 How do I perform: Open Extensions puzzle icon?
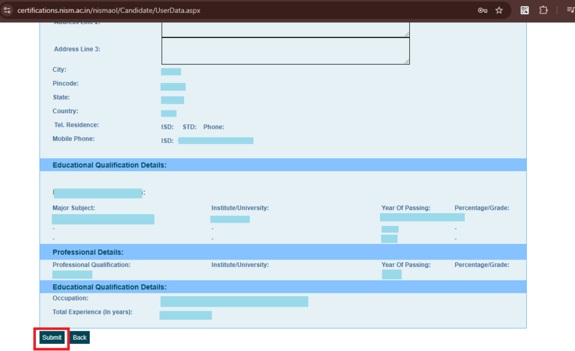544,10
